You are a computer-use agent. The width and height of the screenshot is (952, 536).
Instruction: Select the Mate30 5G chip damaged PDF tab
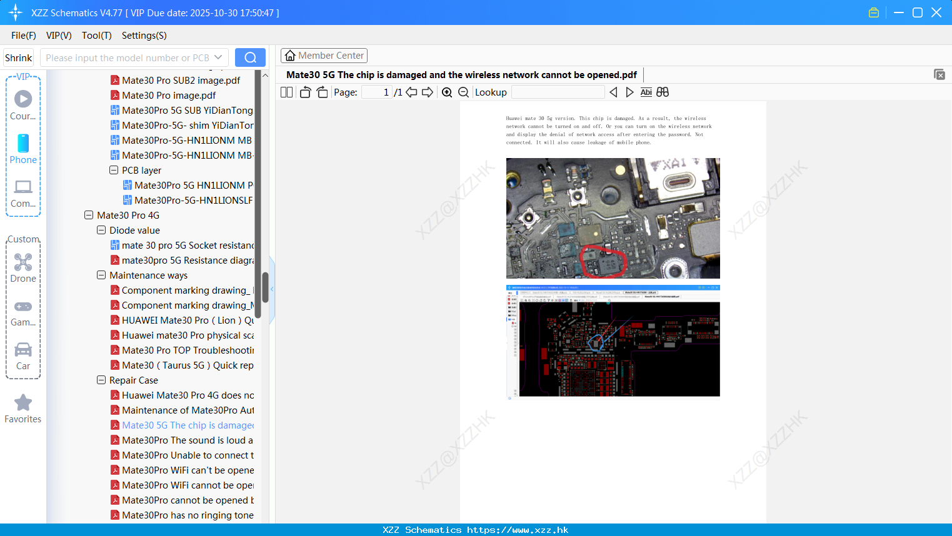pos(461,75)
